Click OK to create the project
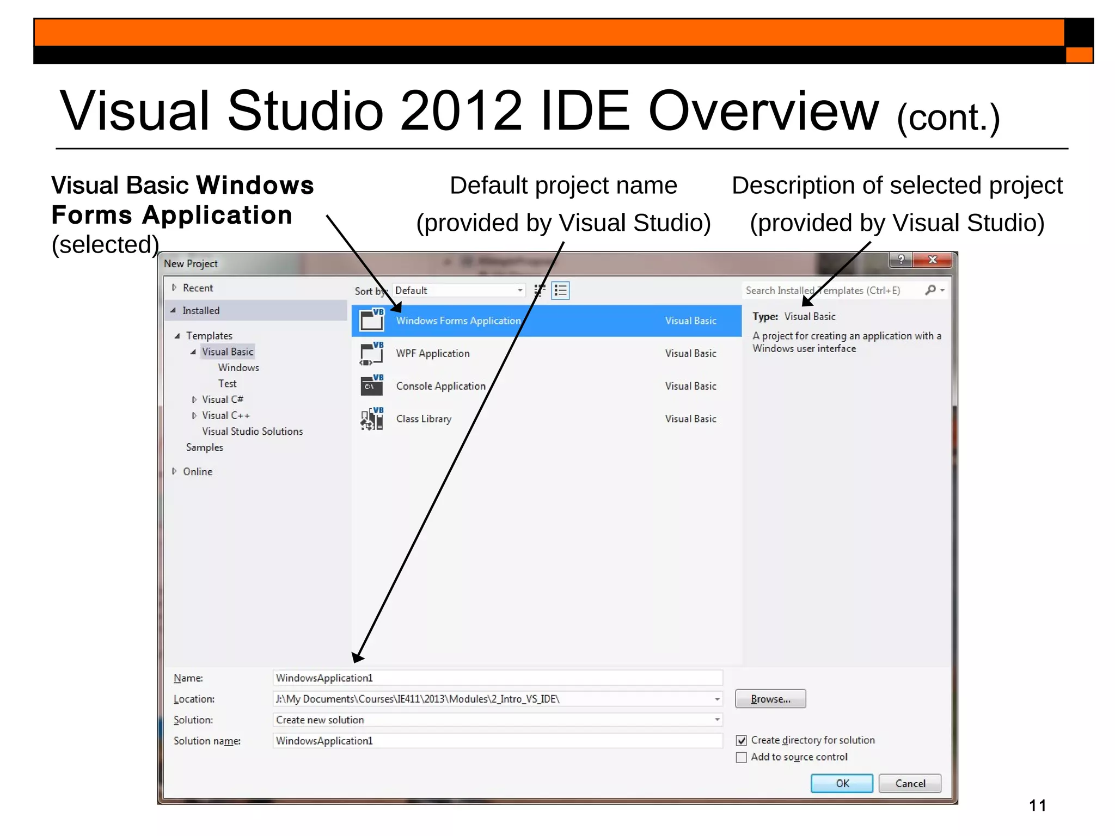This screenshot has width=1115, height=836. [842, 783]
